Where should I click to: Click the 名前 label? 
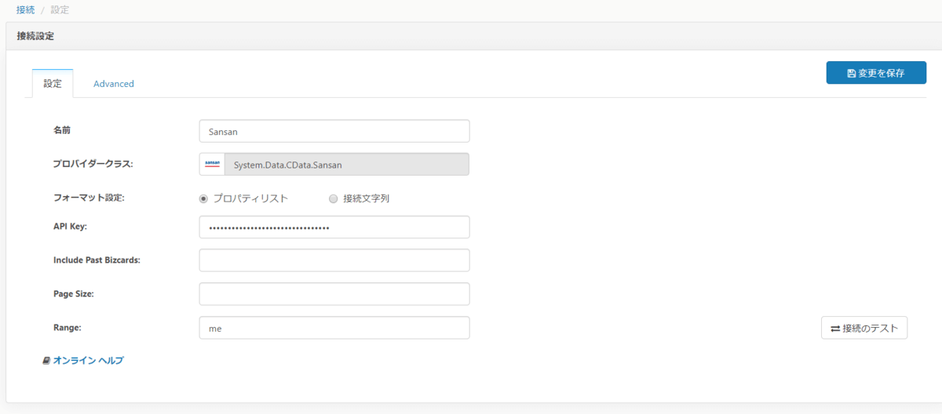click(63, 130)
